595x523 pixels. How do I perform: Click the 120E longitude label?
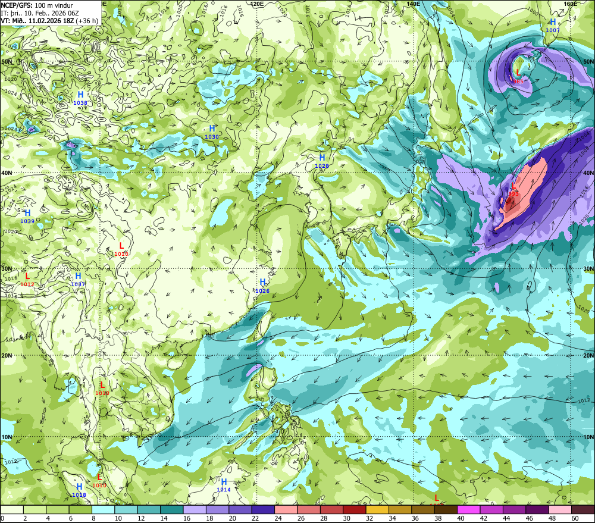pos(257,4)
